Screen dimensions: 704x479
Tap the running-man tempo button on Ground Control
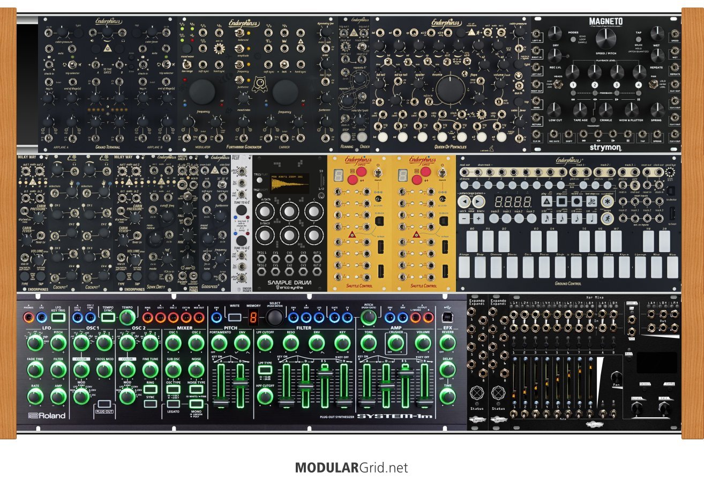pyautogui.click(x=609, y=218)
